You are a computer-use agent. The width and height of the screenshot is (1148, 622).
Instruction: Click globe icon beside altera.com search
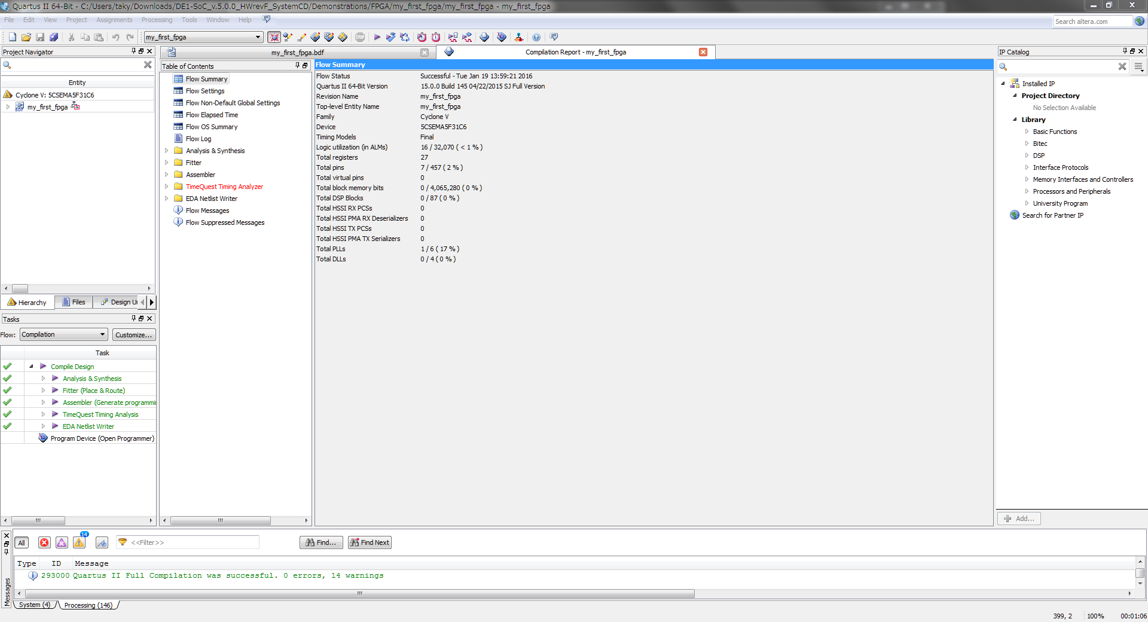(1140, 21)
